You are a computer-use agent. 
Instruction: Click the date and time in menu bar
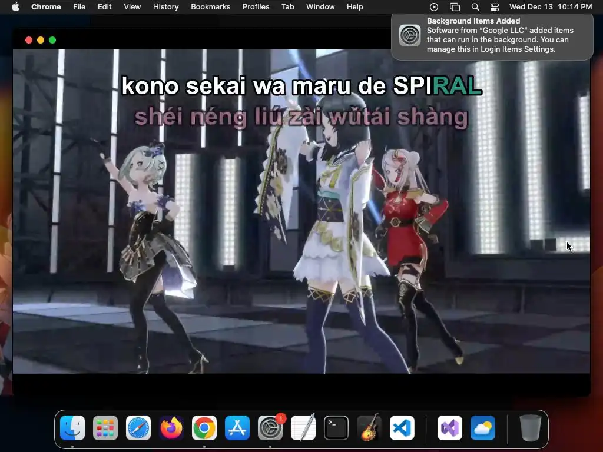551,7
